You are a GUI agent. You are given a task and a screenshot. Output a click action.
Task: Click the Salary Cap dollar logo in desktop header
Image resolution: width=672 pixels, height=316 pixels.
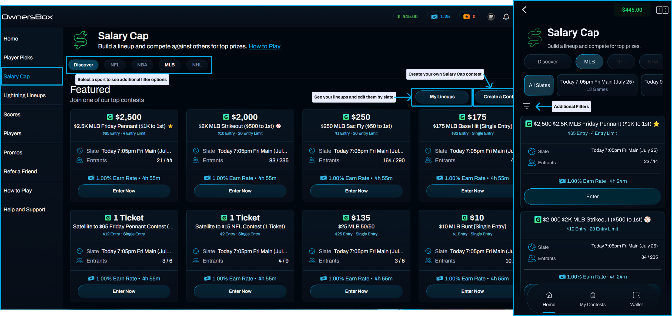click(x=81, y=40)
